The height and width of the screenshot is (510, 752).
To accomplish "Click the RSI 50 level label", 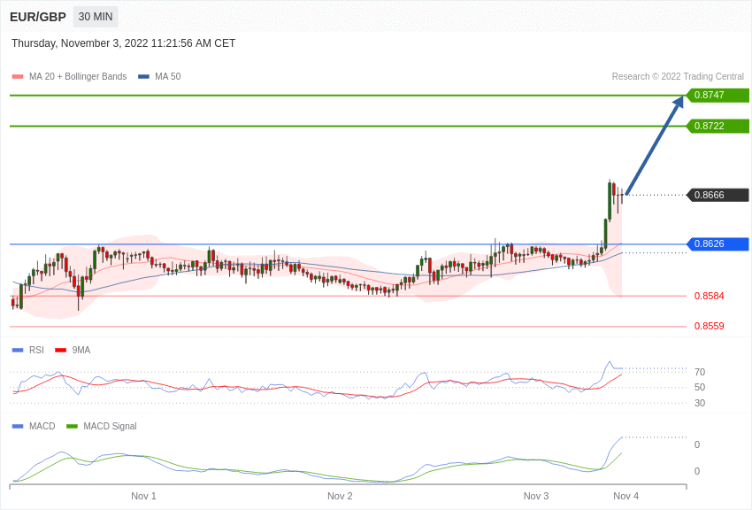I will 700,387.
